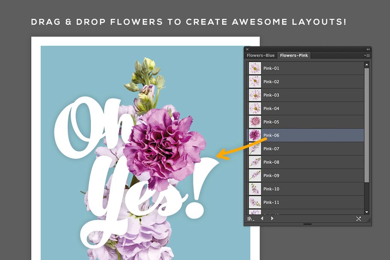The image size is (390, 260).
Task: Click the Remove Brush Stroke icon
Action: coord(359,218)
